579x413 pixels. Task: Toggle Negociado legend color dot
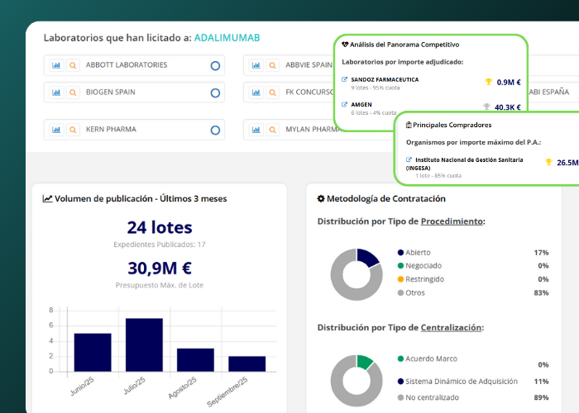click(x=400, y=266)
